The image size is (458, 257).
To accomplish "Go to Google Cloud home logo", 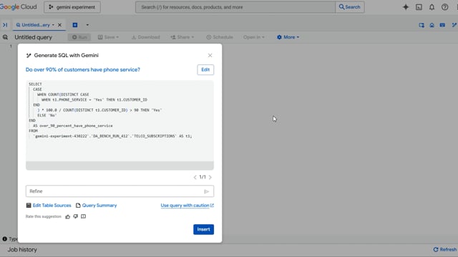I will coord(19,7).
